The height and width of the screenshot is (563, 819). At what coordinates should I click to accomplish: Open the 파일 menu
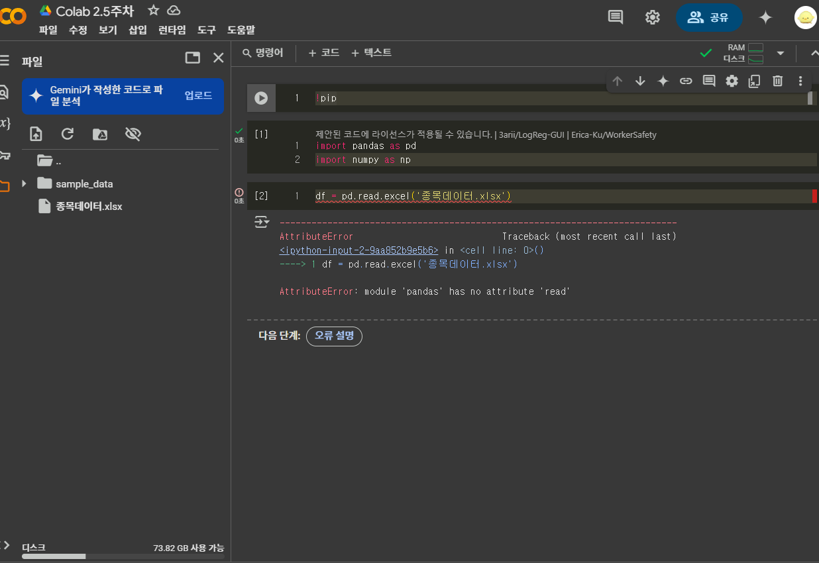[48, 30]
